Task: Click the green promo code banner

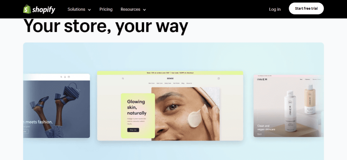Action: [170, 73]
